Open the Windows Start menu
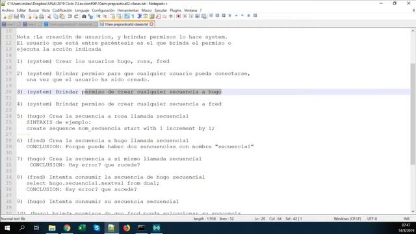 tap(7, 228)
